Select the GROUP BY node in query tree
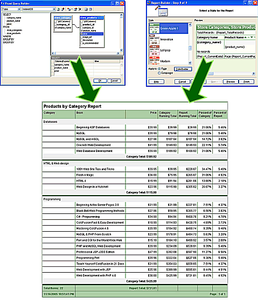This screenshot has width=258, height=305. 9,39
